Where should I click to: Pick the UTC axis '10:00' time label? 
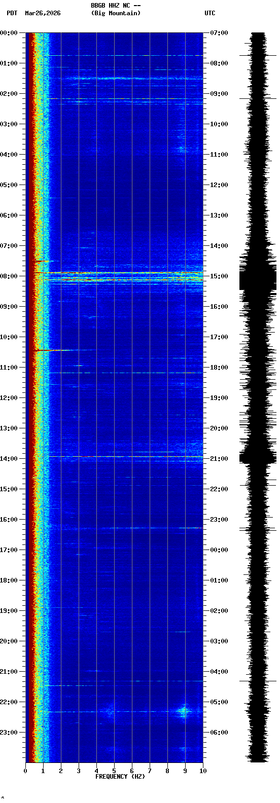pos(219,124)
